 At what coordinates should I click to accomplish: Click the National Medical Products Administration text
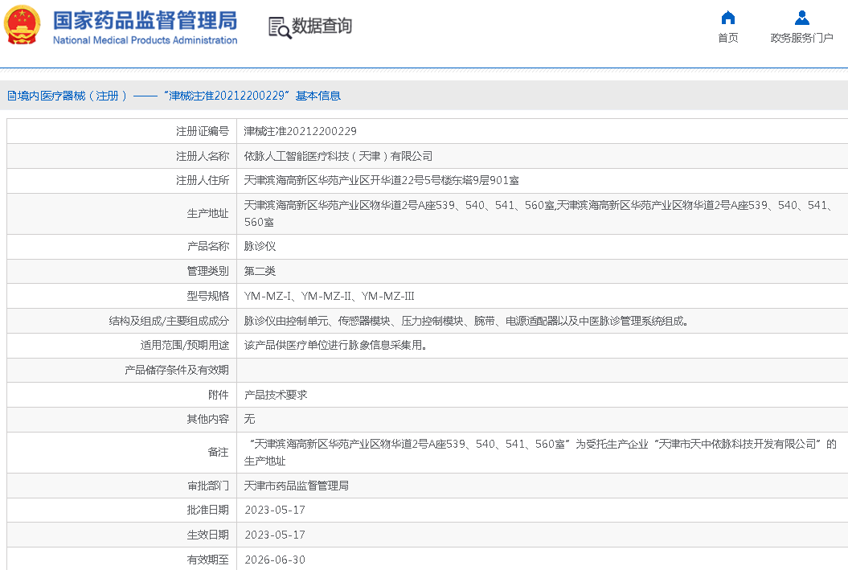coord(145,40)
